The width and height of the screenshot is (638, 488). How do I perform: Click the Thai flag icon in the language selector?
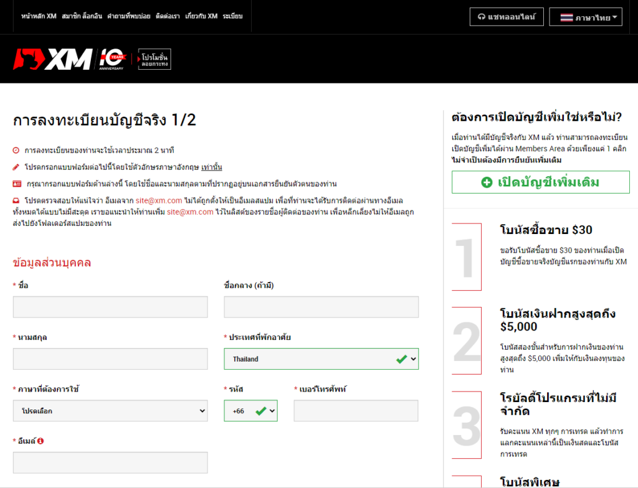(567, 17)
